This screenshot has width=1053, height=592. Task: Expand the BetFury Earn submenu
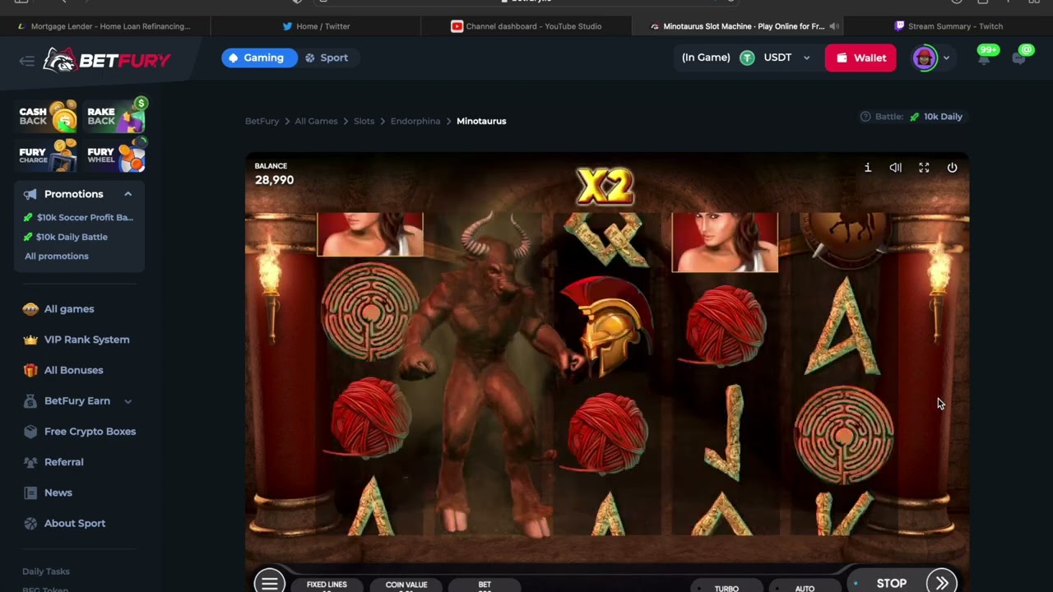point(128,401)
